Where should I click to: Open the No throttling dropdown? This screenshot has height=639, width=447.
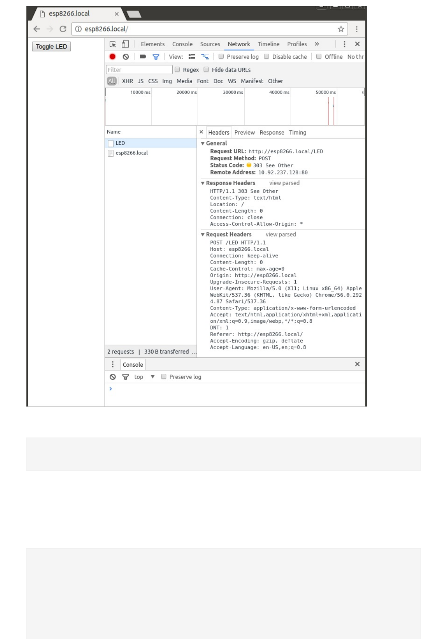pyautogui.click(x=356, y=57)
